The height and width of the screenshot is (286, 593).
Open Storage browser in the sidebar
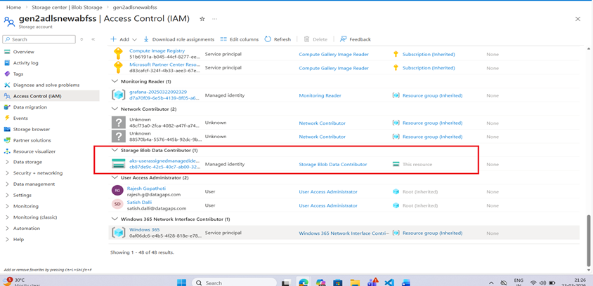(32, 129)
